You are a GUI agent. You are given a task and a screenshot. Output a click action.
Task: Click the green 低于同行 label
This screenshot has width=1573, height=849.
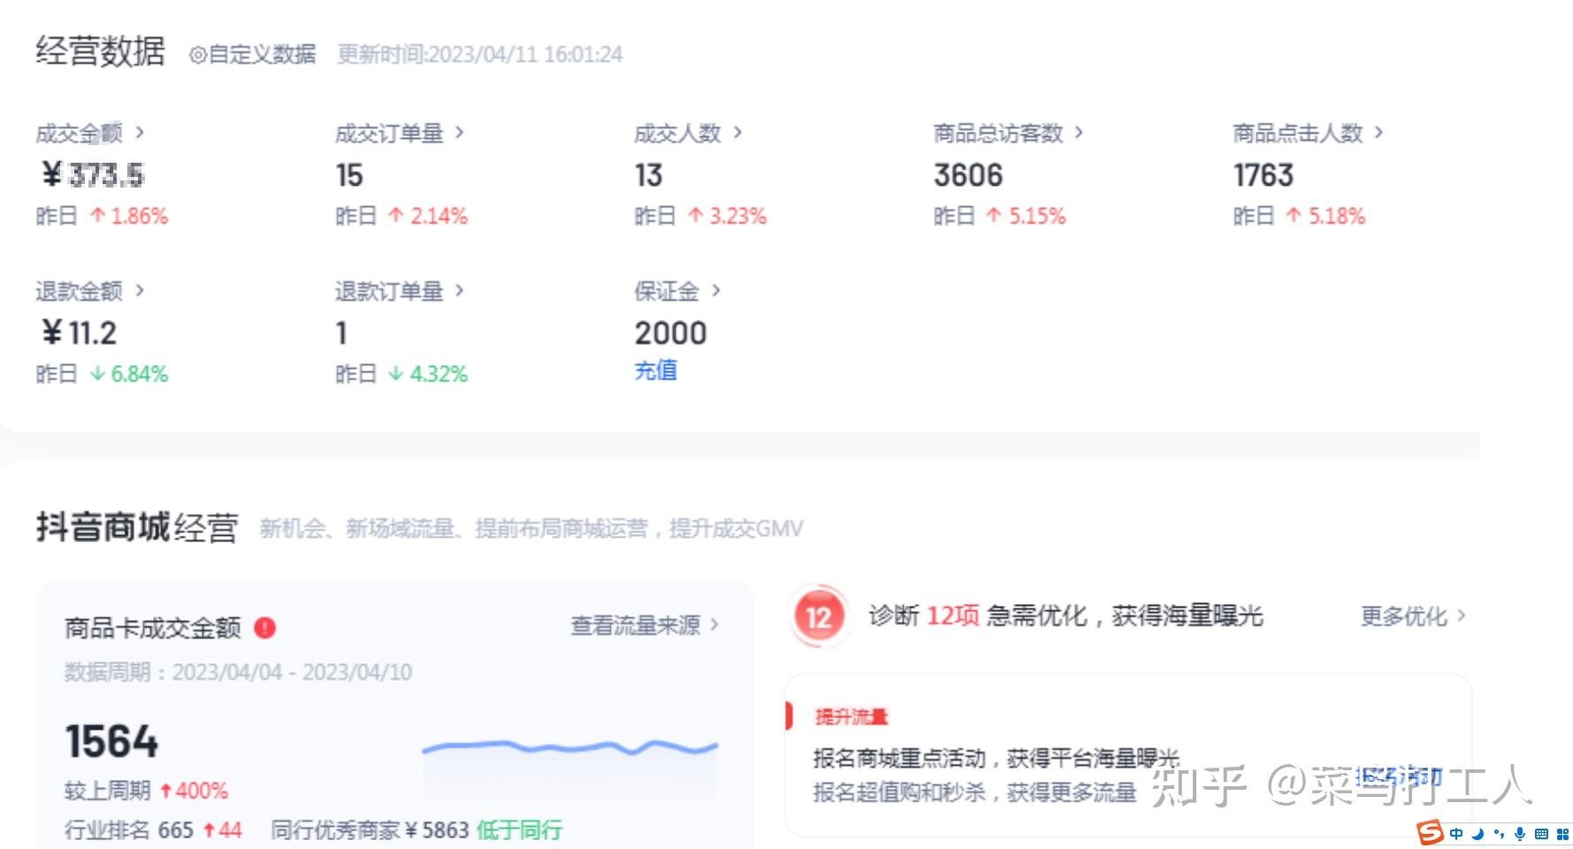point(519,830)
